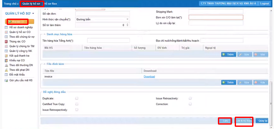The width and height of the screenshot is (274, 129).
Task: Enable Issue Retrospectively checkbox
Action: pos(77,110)
